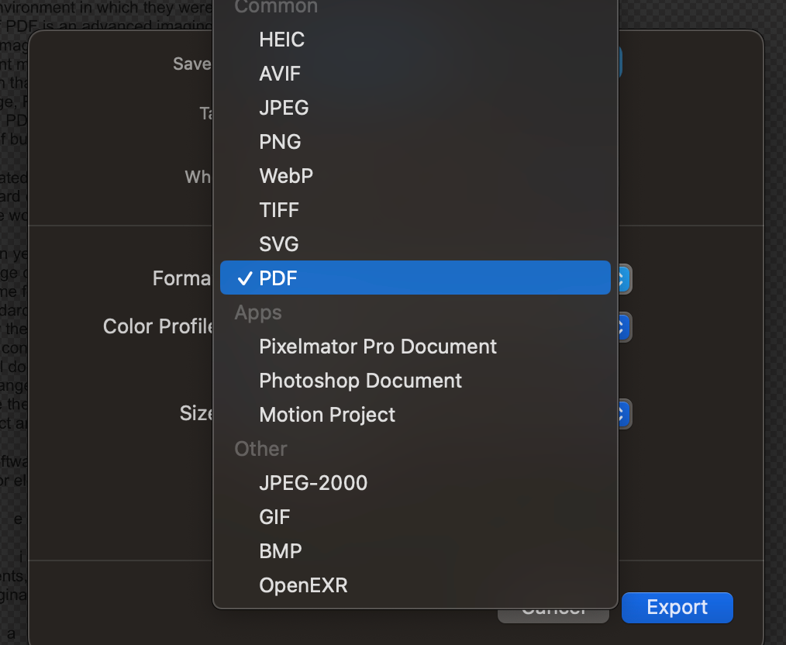Image resolution: width=786 pixels, height=645 pixels.
Task: Select the checked PDF menu item
Action: pos(415,278)
